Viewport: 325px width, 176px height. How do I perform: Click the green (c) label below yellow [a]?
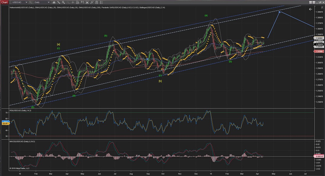[58, 48]
